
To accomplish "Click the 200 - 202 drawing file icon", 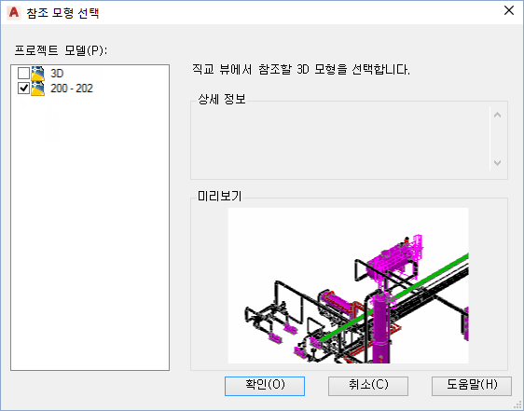I will tap(38, 89).
